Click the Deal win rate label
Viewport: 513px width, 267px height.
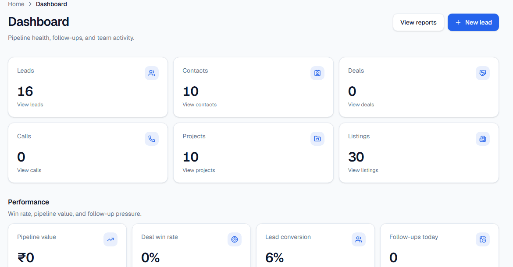[x=160, y=237]
